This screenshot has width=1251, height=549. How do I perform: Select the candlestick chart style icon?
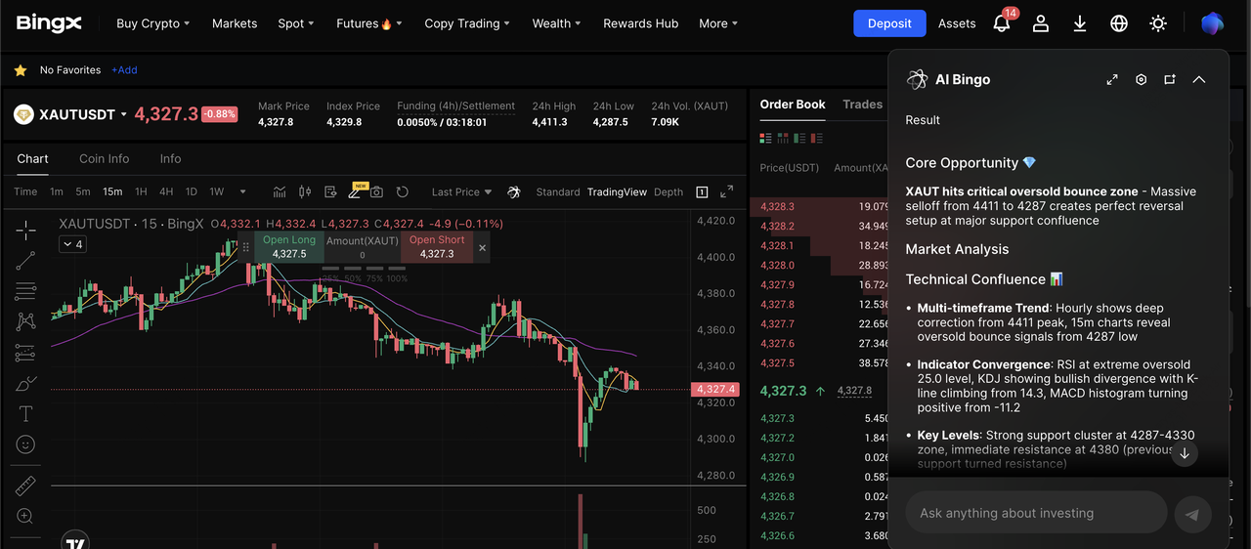point(305,192)
